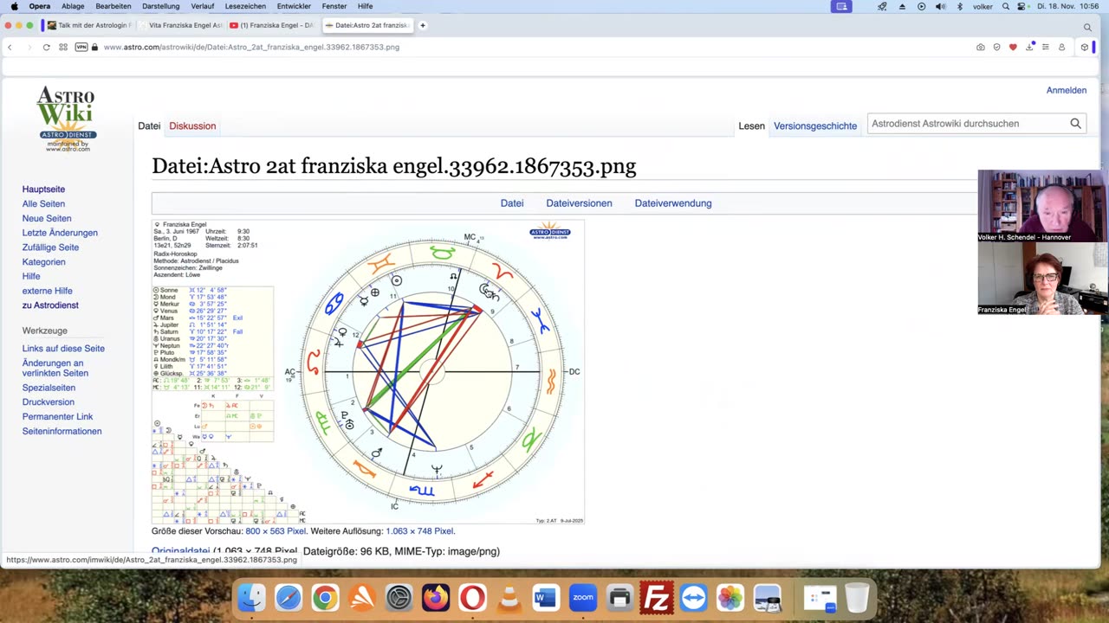
Task: Open the Diskussion tab
Action: click(192, 126)
